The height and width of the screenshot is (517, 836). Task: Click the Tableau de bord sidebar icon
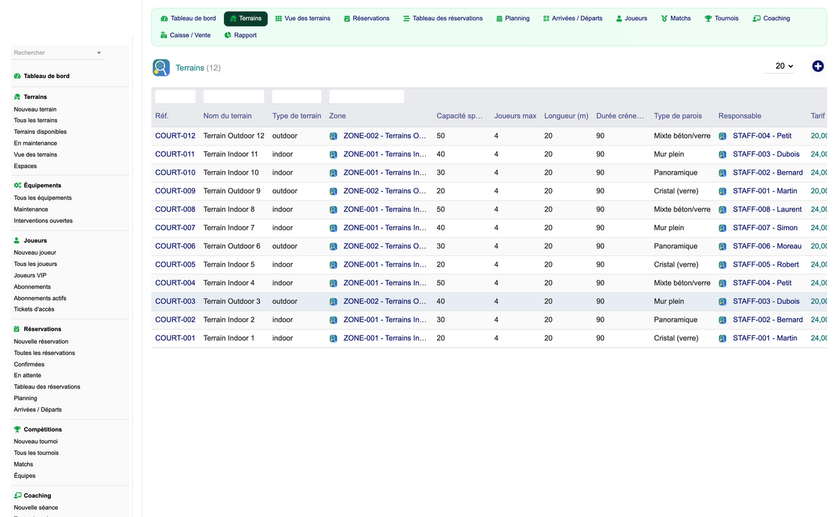pos(17,76)
